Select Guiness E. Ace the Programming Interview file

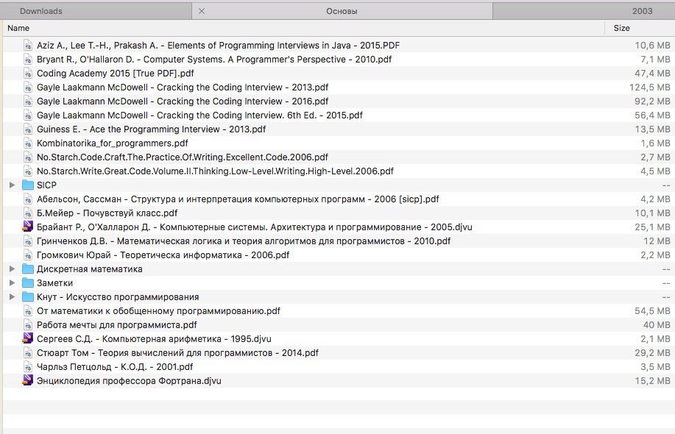[151, 129]
